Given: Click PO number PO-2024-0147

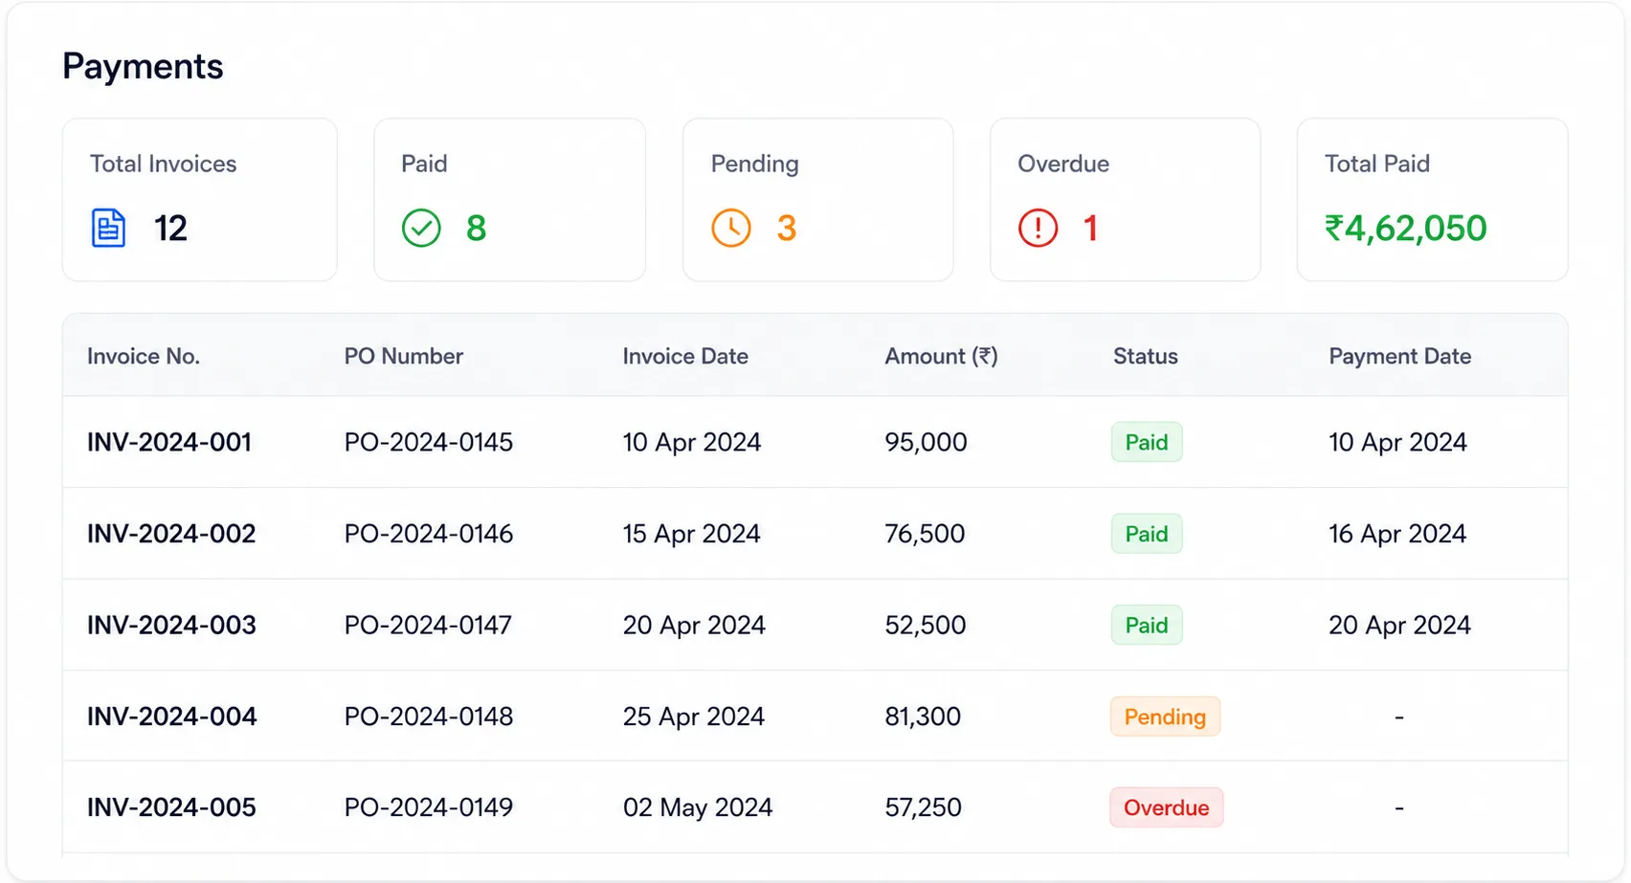Looking at the screenshot, I should (428, 625).
